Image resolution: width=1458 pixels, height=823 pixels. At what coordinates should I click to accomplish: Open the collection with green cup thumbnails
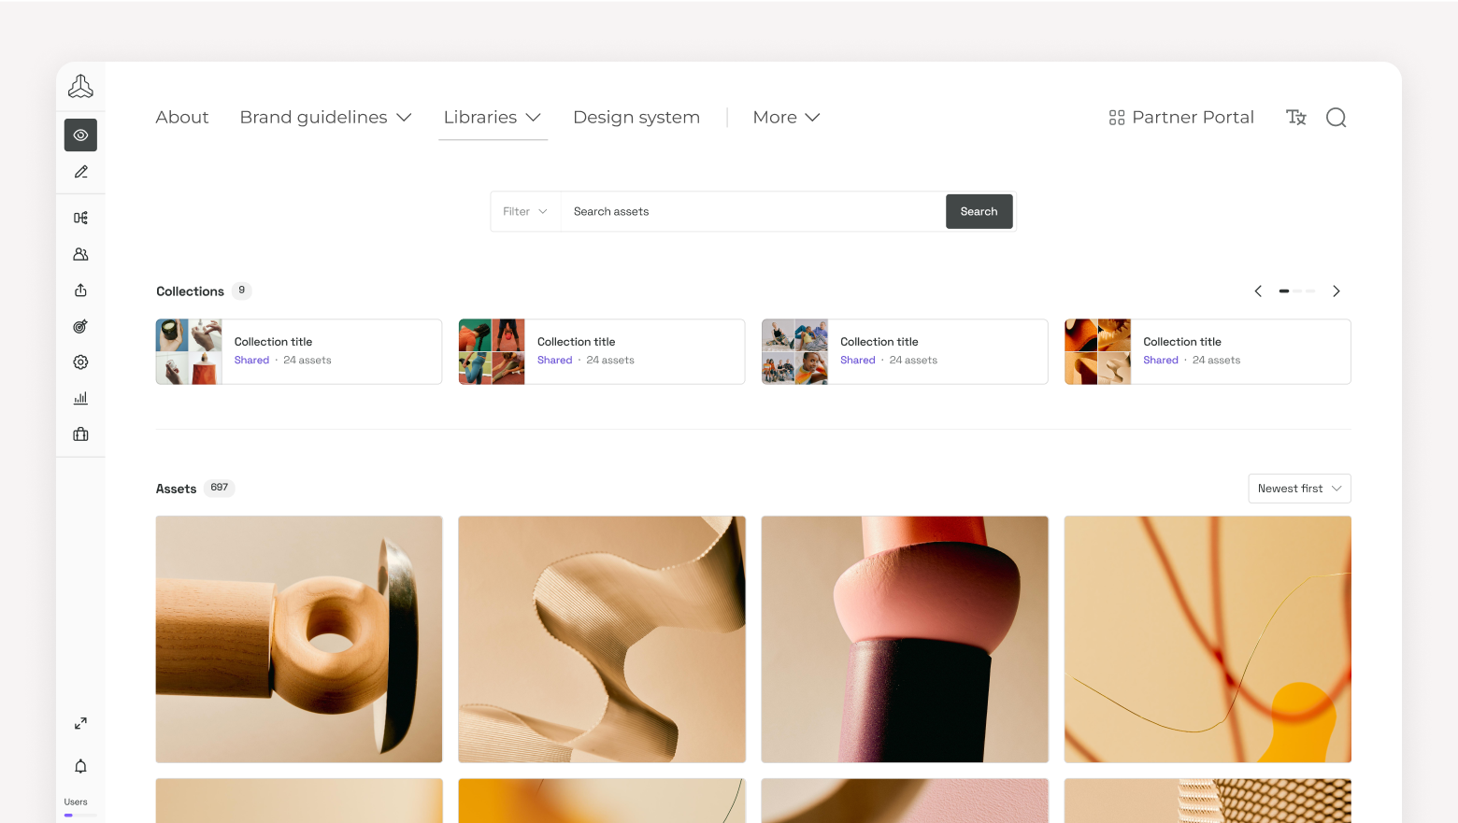(x=298, y=351)
